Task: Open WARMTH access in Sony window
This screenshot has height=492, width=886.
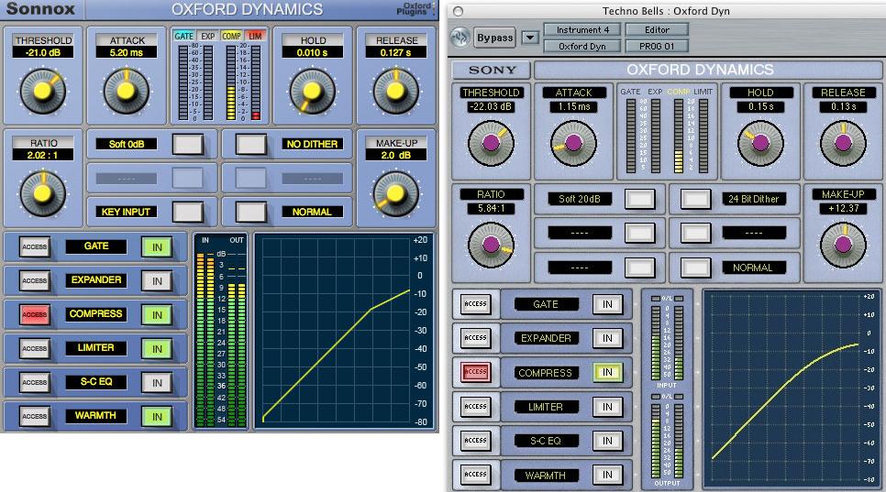Action: tap(475, 475)
